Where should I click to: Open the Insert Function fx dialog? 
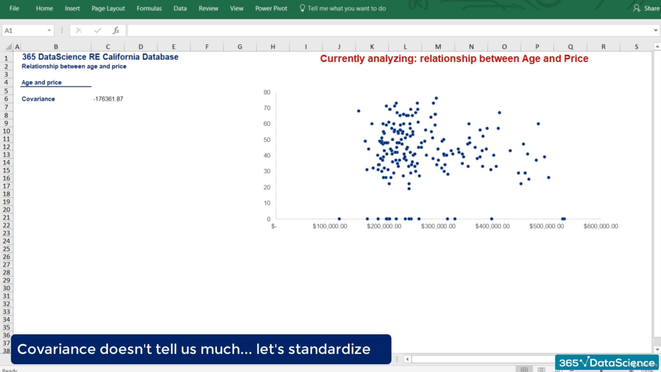[116, 31]
